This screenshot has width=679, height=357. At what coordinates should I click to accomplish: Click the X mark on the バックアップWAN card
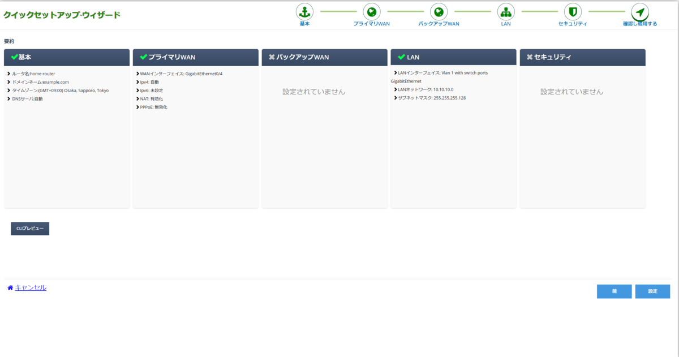coord(272,57)
